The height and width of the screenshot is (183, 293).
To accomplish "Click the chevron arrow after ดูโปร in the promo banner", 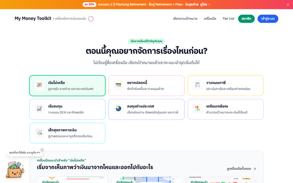I will point(209,5).
